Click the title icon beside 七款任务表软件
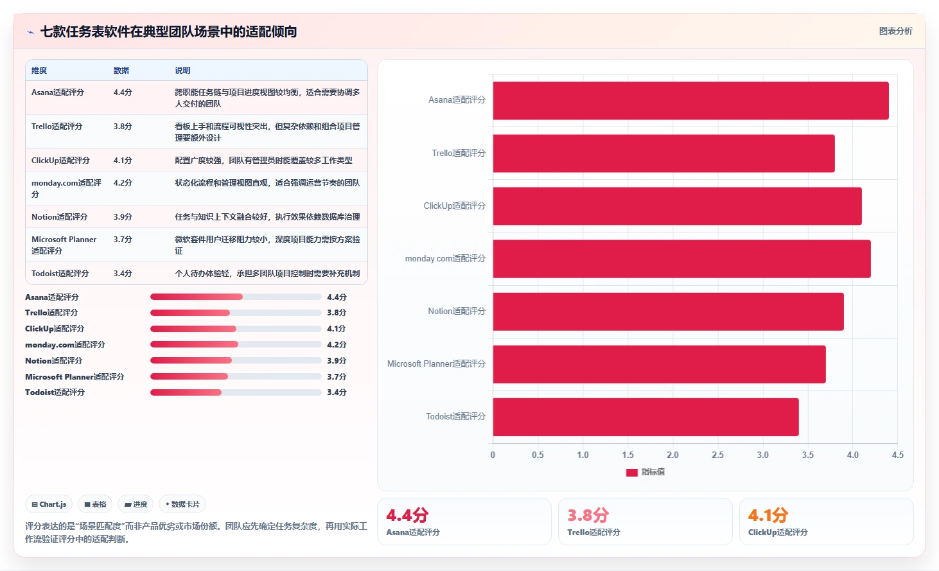 point(30,32)
